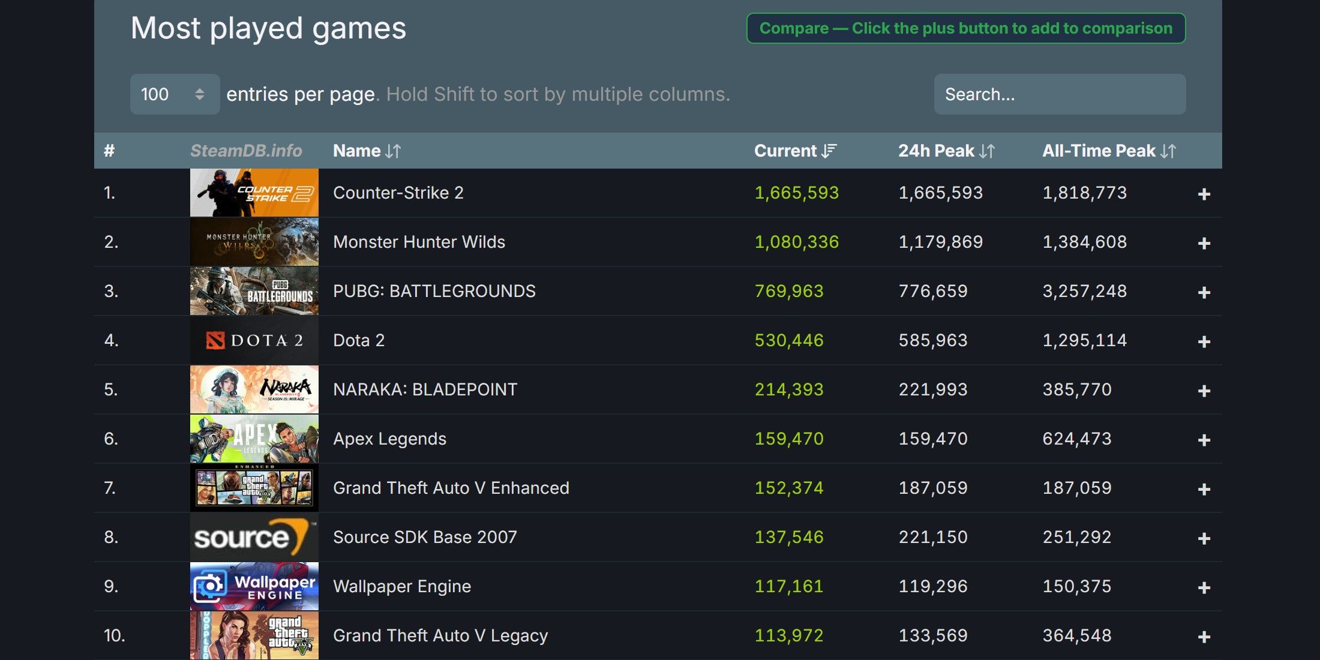Select the Wallpaper Engine icon image

(254, 586)
